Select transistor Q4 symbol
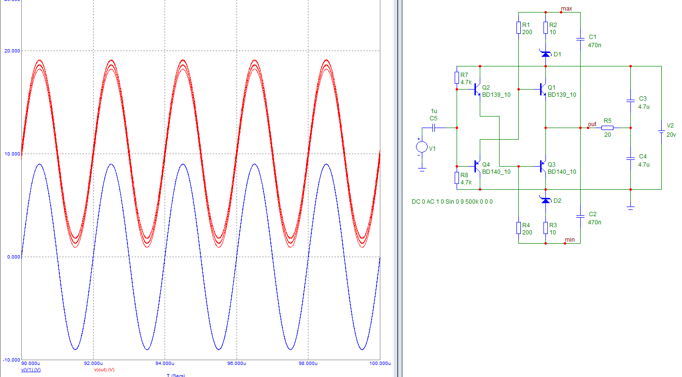This screenshot has height=377, width=682. [477, 166]
